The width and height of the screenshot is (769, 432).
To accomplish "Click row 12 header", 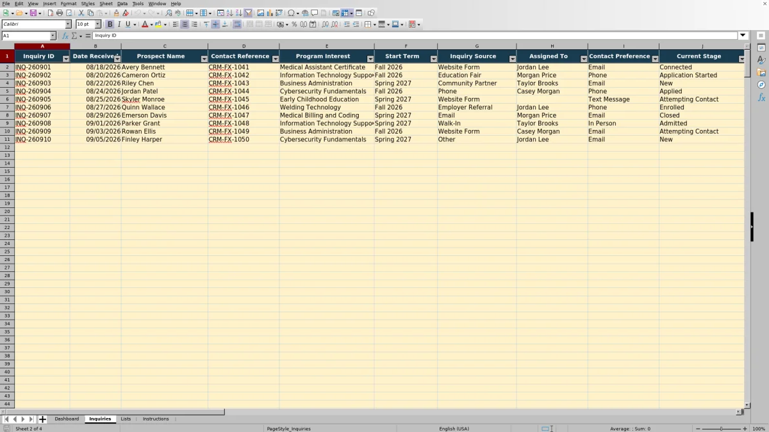I will click(7, 147).
